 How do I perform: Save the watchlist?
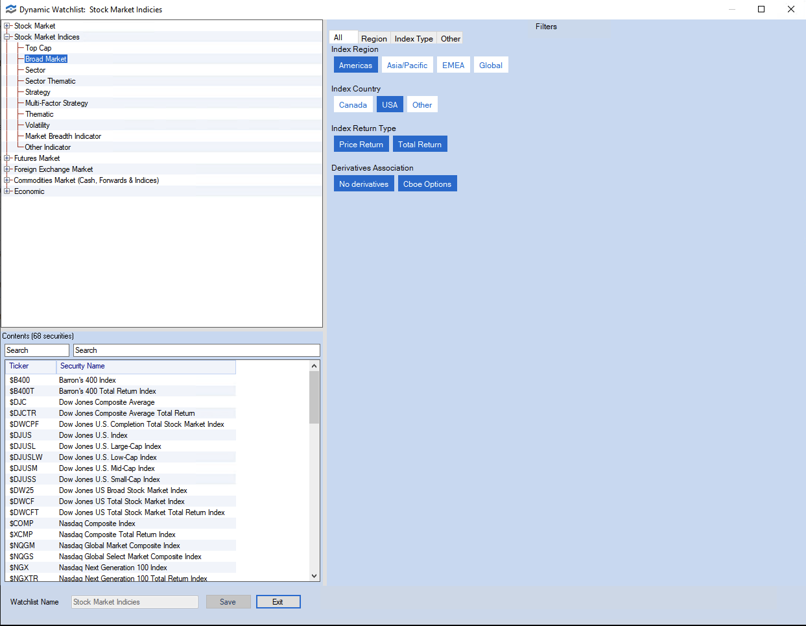click(x=228, y=601)
